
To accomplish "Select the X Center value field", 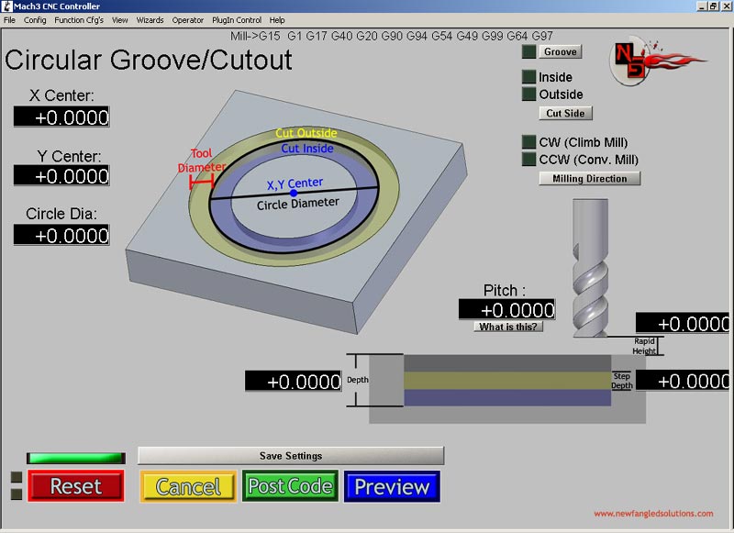I will (61, 117).
